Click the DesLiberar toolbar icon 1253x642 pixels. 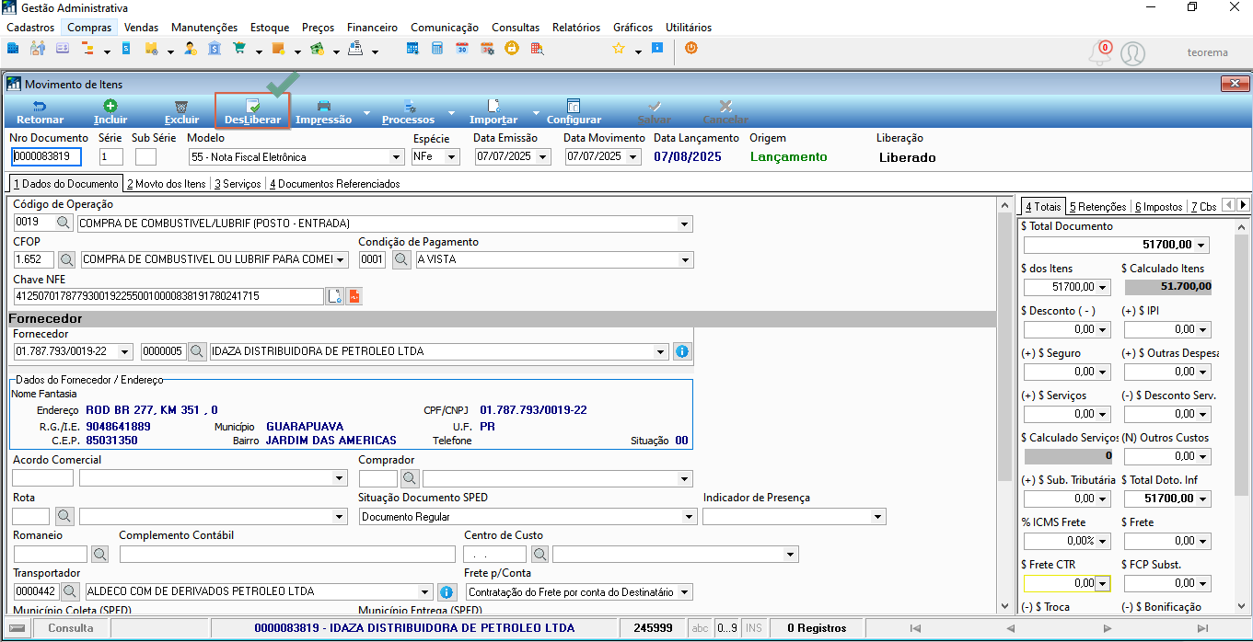pyautogui.click(x=253, y=106)
